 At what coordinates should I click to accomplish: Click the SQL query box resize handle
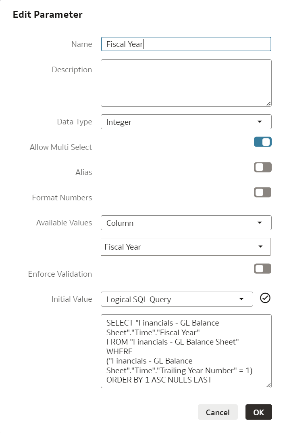point(268,385)
